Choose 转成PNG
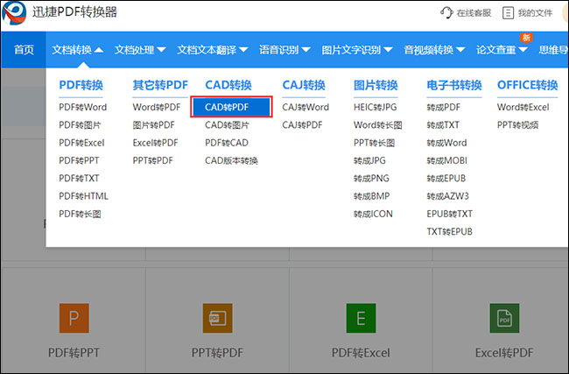The width and height of the screenshot is (569, 374). pyautogui.click(x=371, y=179)
